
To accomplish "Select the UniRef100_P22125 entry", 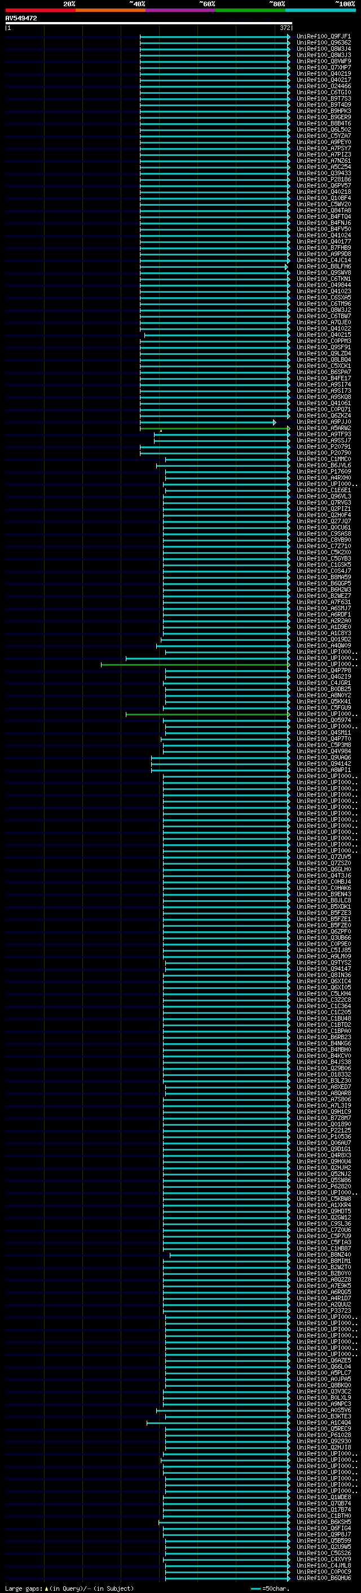I will click(323, 1130).
